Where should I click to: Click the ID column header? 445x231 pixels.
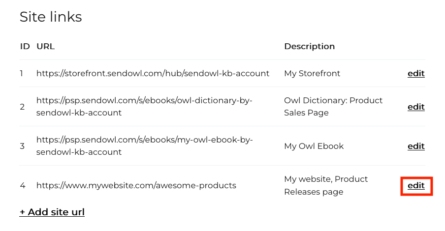[x=25, y=46]
